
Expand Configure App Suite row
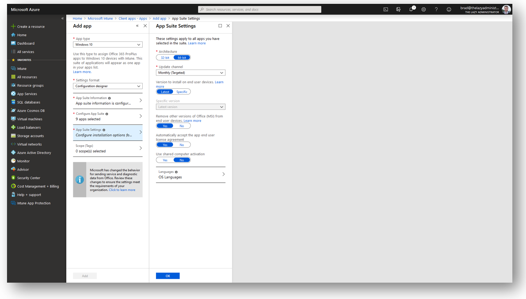tap(108, 116)
